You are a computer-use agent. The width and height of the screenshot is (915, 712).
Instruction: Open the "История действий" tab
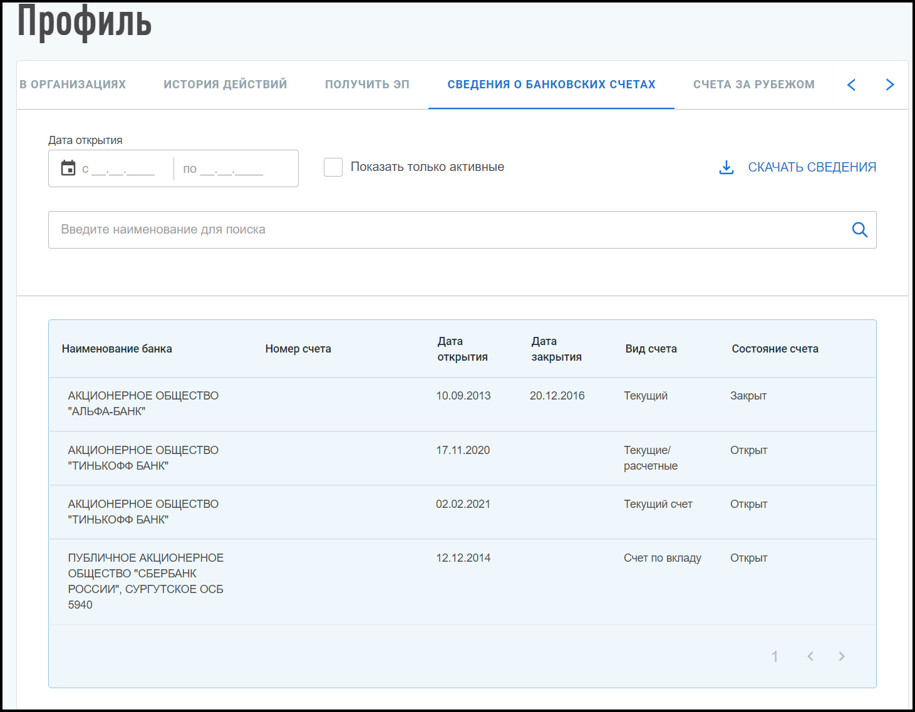pyautogui.click(x=225, y=85)
